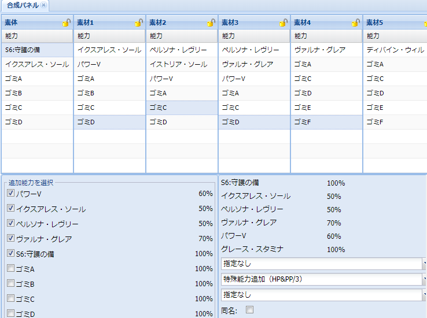Uncheck the ペルソナ・レヴリー checkbox
427x318 pixels.
click(x=10, y=223)
